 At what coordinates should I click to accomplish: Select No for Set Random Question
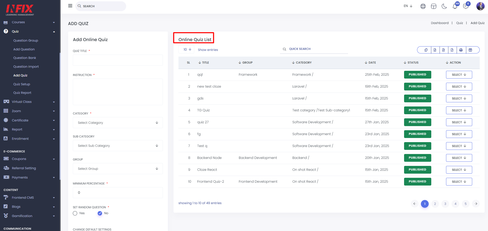pyautogui.click(x=100, y=213)
